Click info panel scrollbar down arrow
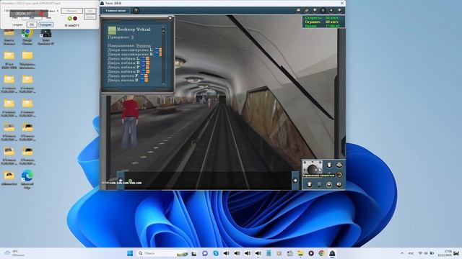 coord(164,84)
